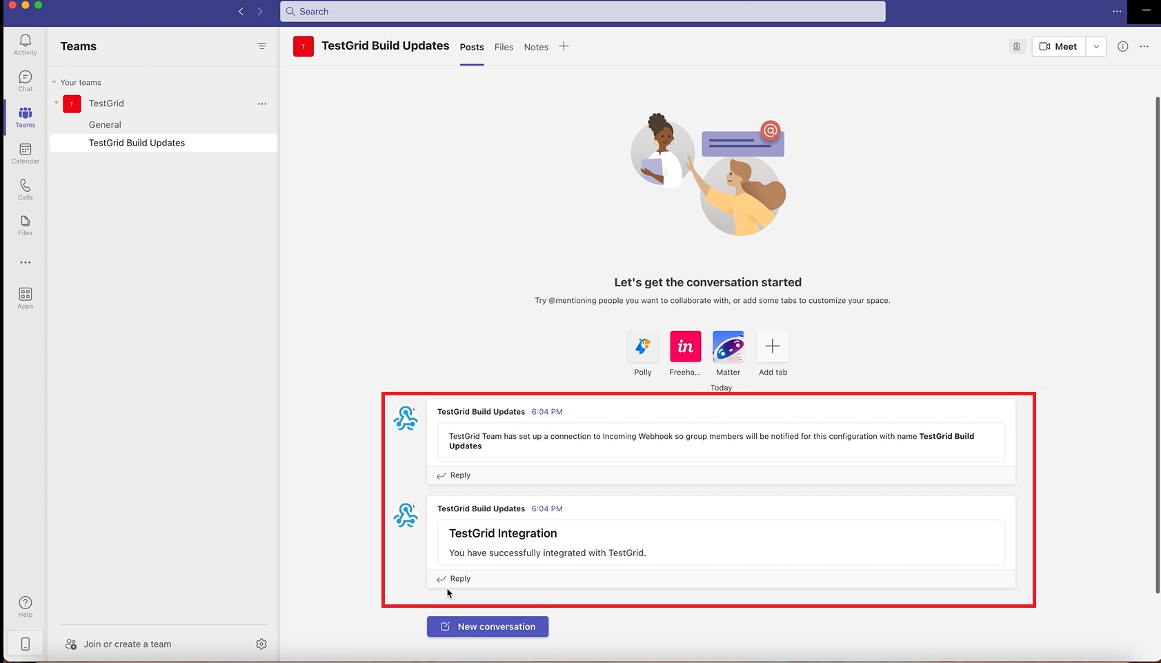The image size is (1161, 663).
Task: Switch to the Files tab
Action: point(504,47)
